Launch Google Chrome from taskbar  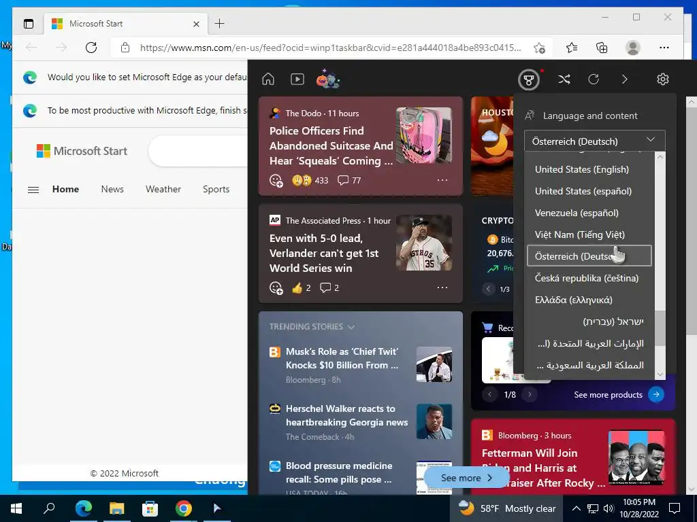click(183, 508)
